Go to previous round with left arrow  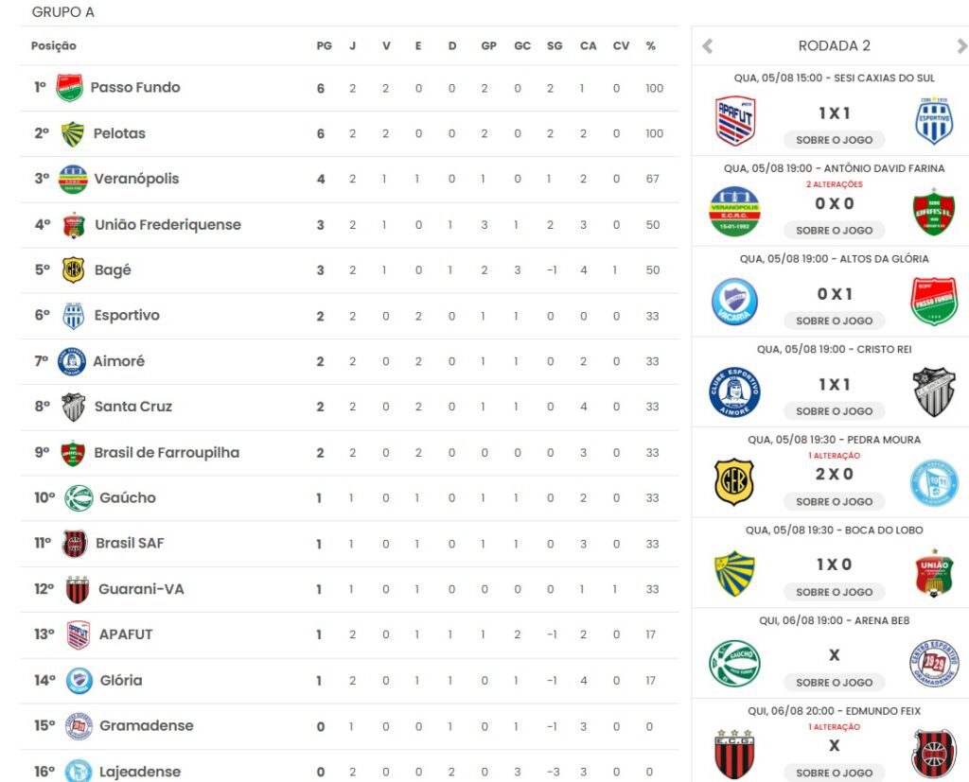click(x=708, y=45)
